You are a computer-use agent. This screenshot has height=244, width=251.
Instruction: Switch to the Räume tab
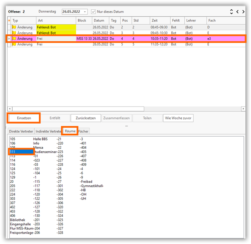(x=70, y=131)
